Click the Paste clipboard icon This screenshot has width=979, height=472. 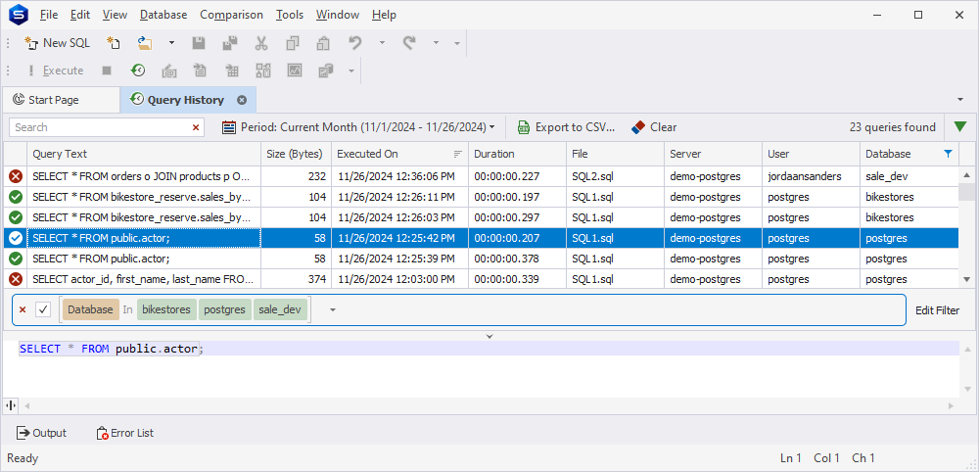[x=323, y=43]
